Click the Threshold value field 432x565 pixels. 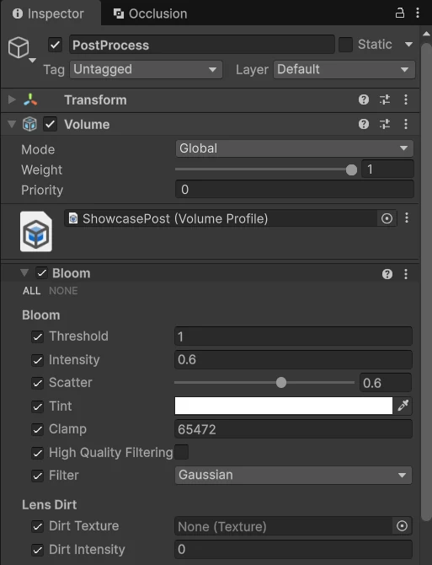point(293,336)
